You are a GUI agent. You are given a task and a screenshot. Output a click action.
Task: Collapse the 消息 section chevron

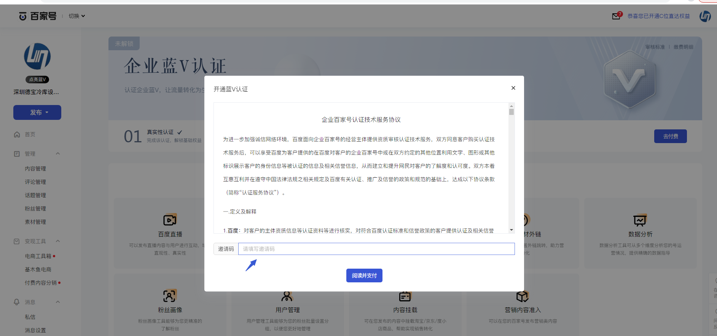(x=58, y=302)
